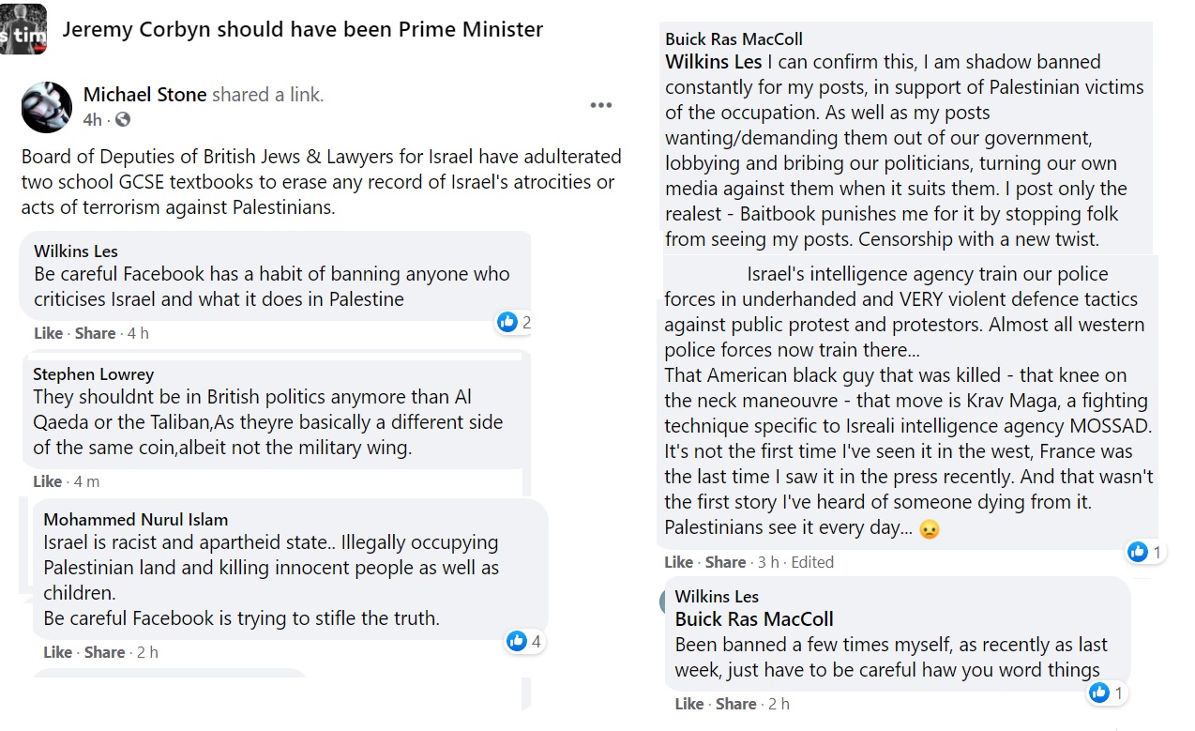Open the group title 'Jeremy Corbyn should have been Prime Minister'
The height and width of the screenshot is (731, 1195).
(x=302, y=29)
